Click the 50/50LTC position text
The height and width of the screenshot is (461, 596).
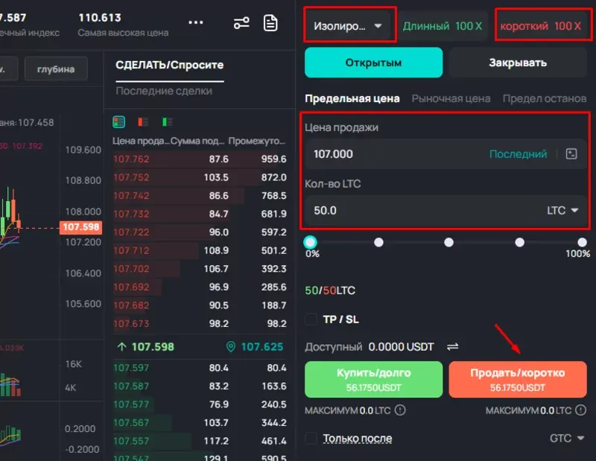click(330, 290)
